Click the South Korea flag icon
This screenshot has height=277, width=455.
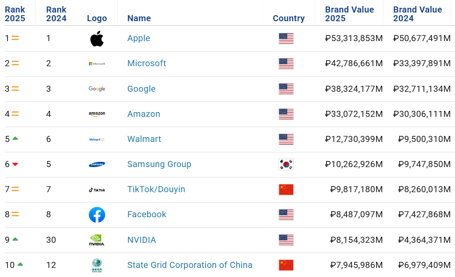tap(286, 164)
